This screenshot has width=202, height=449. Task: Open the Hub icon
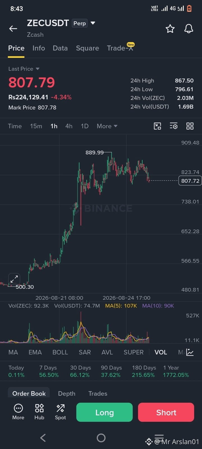tap(39, 412)
